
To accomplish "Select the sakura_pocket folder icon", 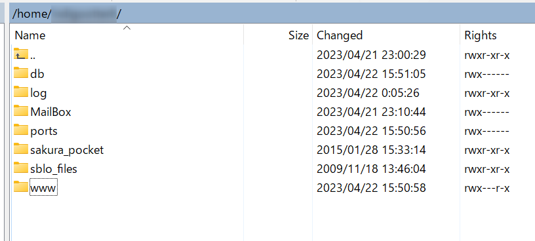I will pos(21,149).
